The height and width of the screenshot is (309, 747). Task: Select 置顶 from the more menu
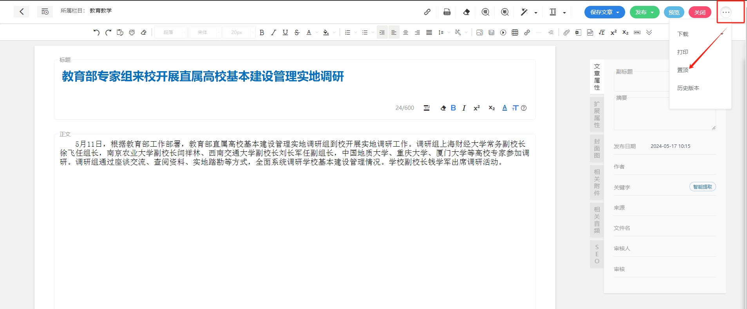coord(683,70)
